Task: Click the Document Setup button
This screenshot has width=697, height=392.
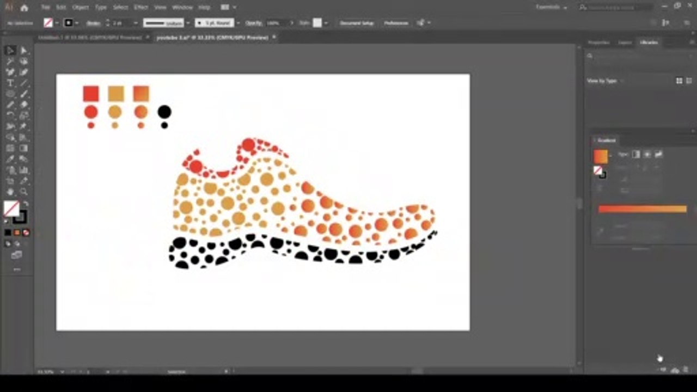Action: [x=357, y=23]
